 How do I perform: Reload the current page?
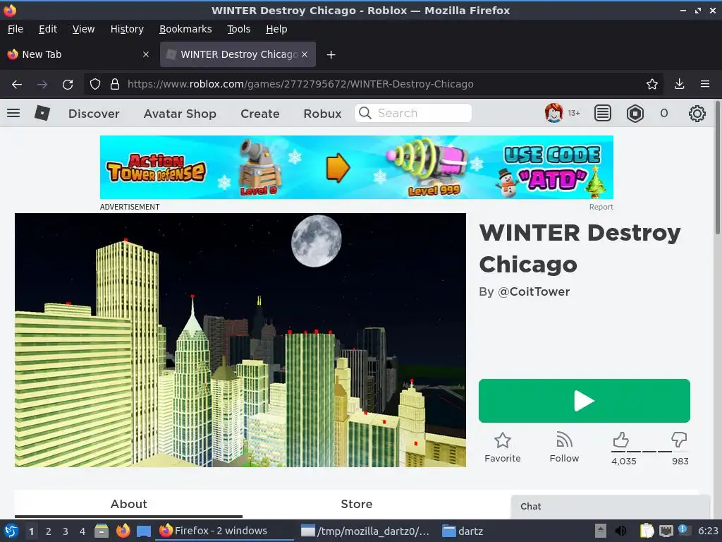68,85
